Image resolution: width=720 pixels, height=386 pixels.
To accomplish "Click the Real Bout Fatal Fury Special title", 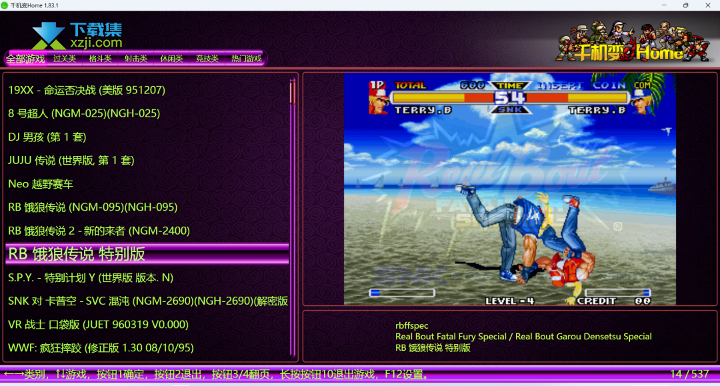I will coord(523,337).
